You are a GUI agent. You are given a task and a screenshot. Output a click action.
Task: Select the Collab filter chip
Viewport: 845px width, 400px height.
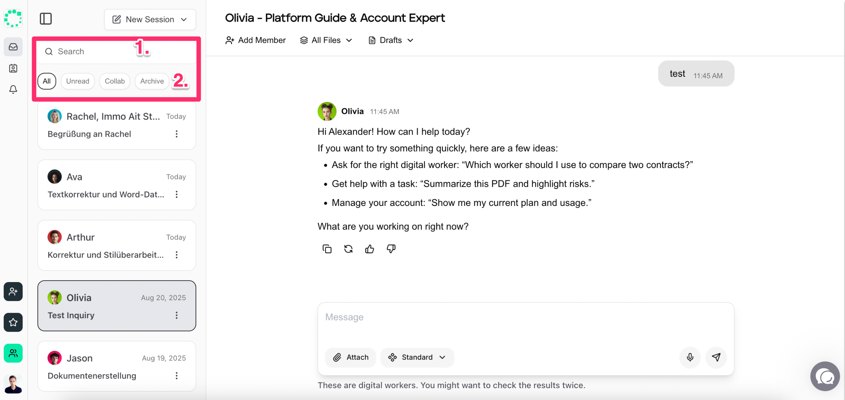pos(115,81)
